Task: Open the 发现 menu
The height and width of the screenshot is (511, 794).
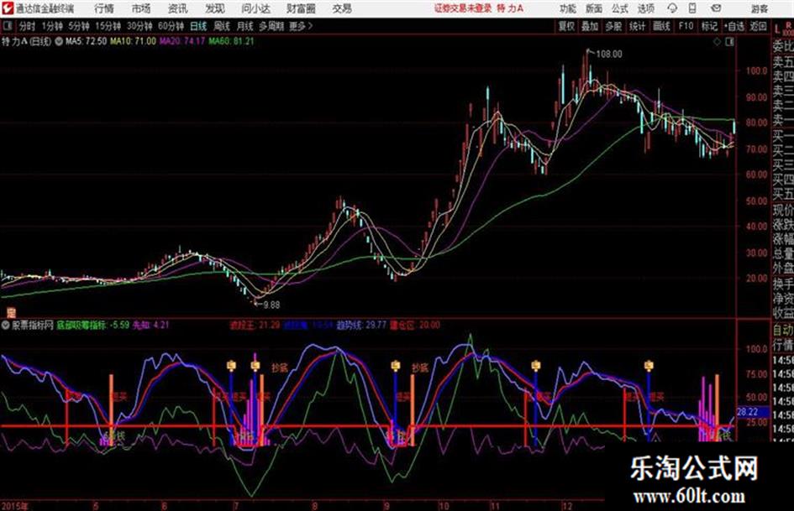Action: point(215,8)
